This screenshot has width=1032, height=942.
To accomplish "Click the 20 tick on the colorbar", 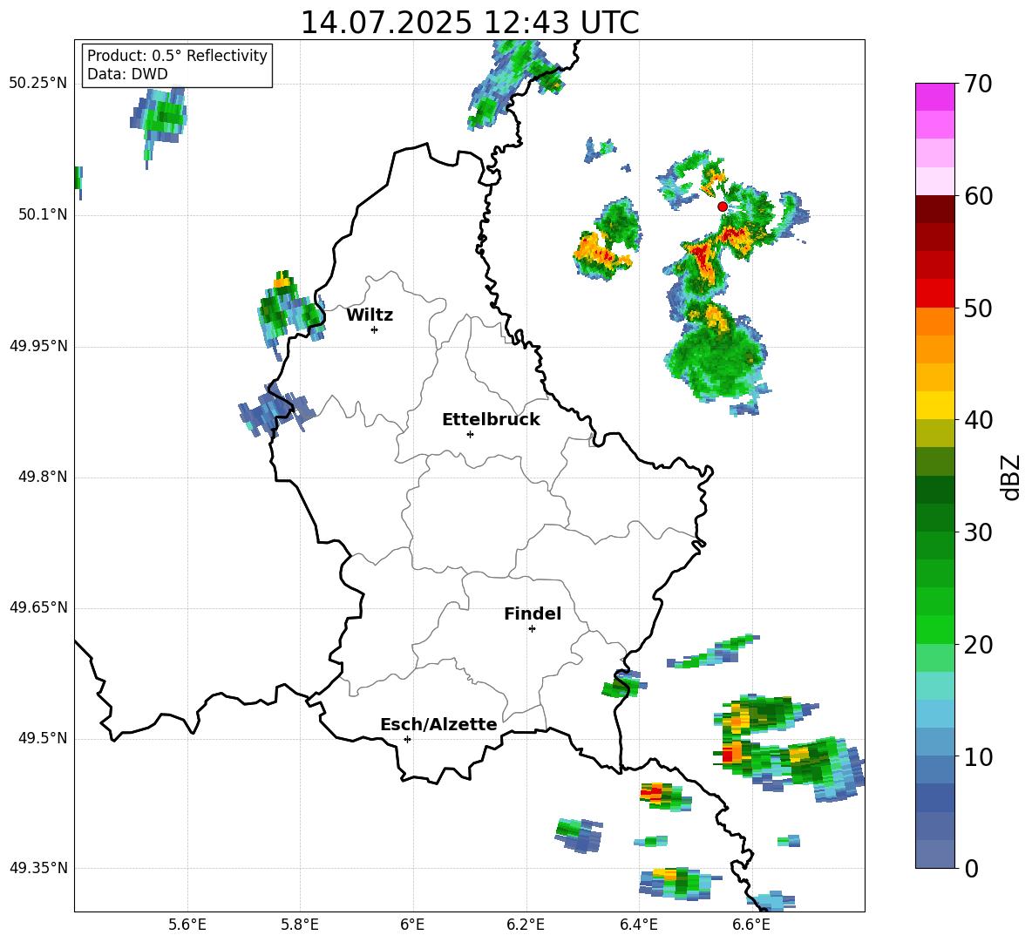I will coord(978,645).
